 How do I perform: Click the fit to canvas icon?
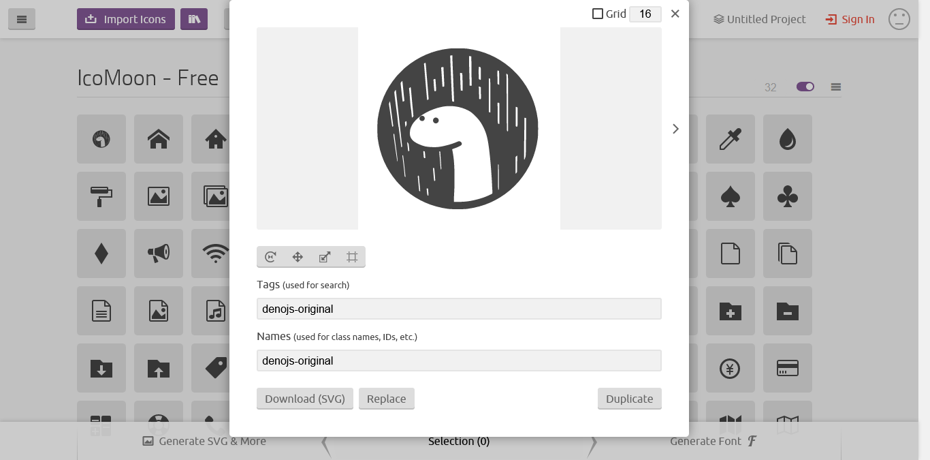(x=352, y=257)
